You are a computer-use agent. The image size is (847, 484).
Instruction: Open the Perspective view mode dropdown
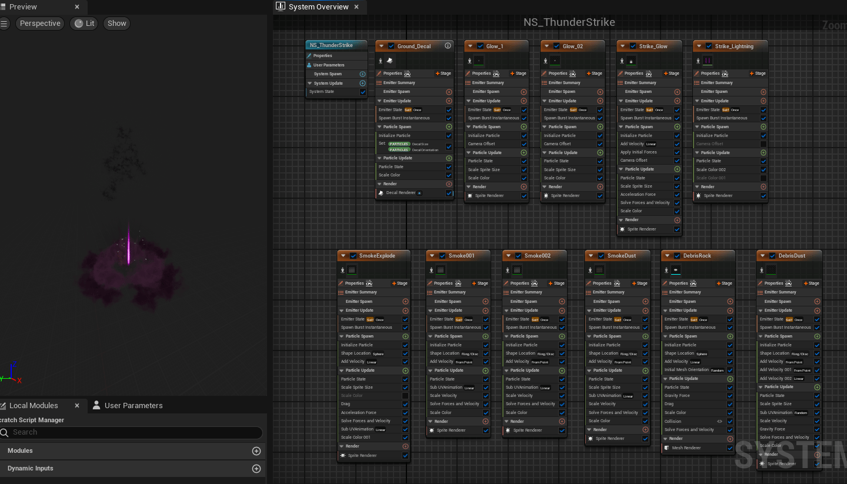pyautogui.click(x=40, y=24)
